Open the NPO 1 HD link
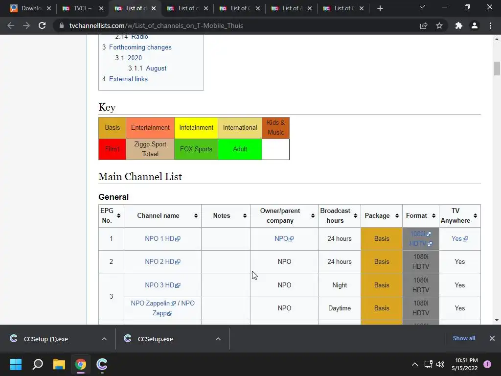Viewport: 501px width, 376px height. tap(162, 238)
